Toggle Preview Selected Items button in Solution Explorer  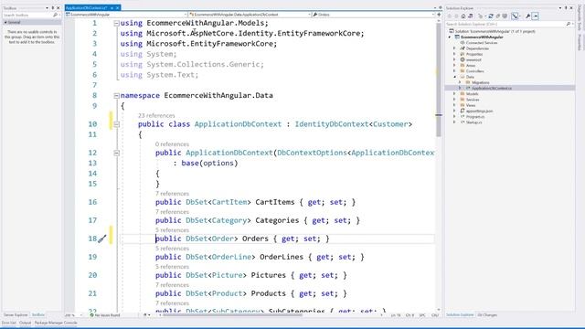tap(536, 16)
